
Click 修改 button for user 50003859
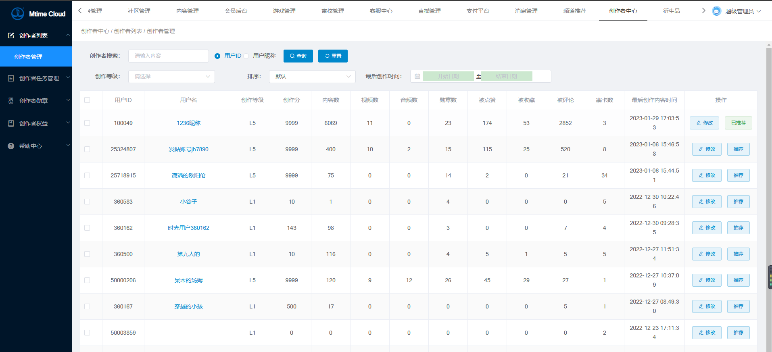707,333
